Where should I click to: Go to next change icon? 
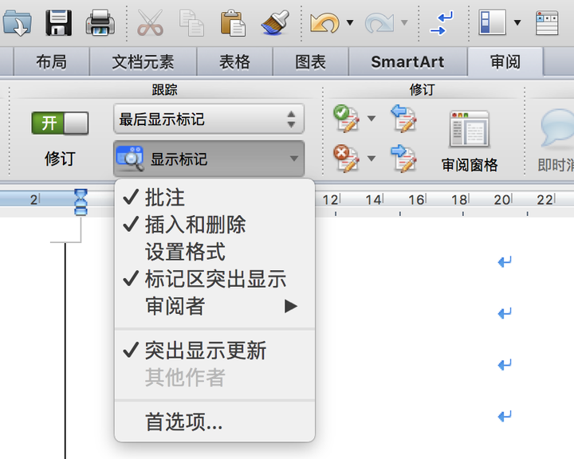click(x=403, y=158)
